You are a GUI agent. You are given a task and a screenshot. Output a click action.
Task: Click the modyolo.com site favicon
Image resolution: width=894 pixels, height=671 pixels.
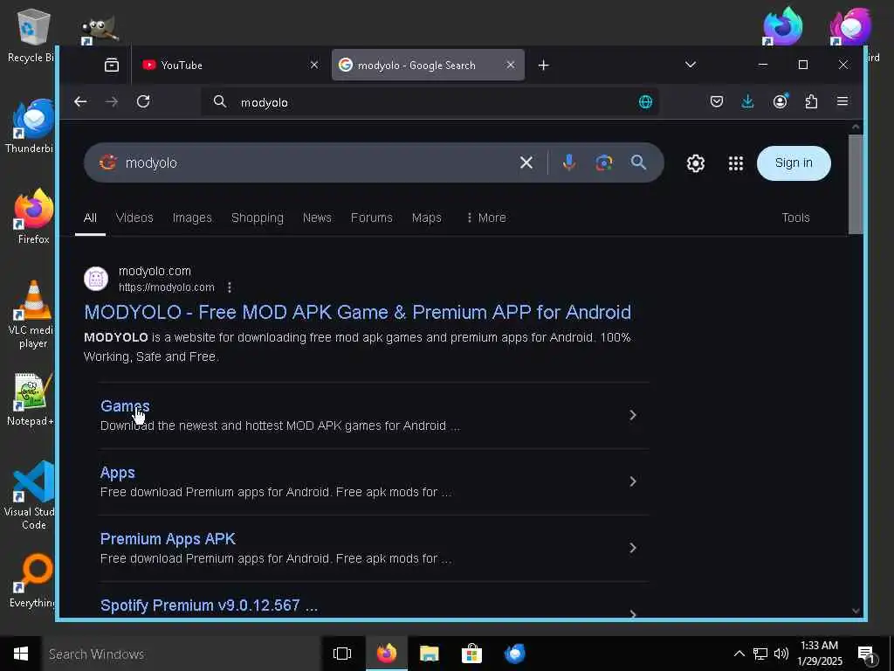point(96,279)
